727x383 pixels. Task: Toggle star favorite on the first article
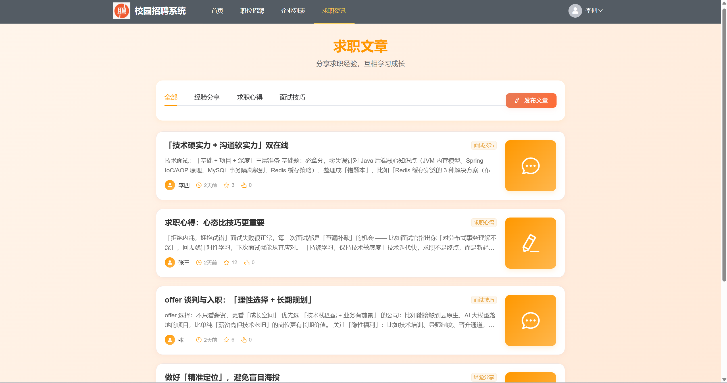click(x=226, y=185)
